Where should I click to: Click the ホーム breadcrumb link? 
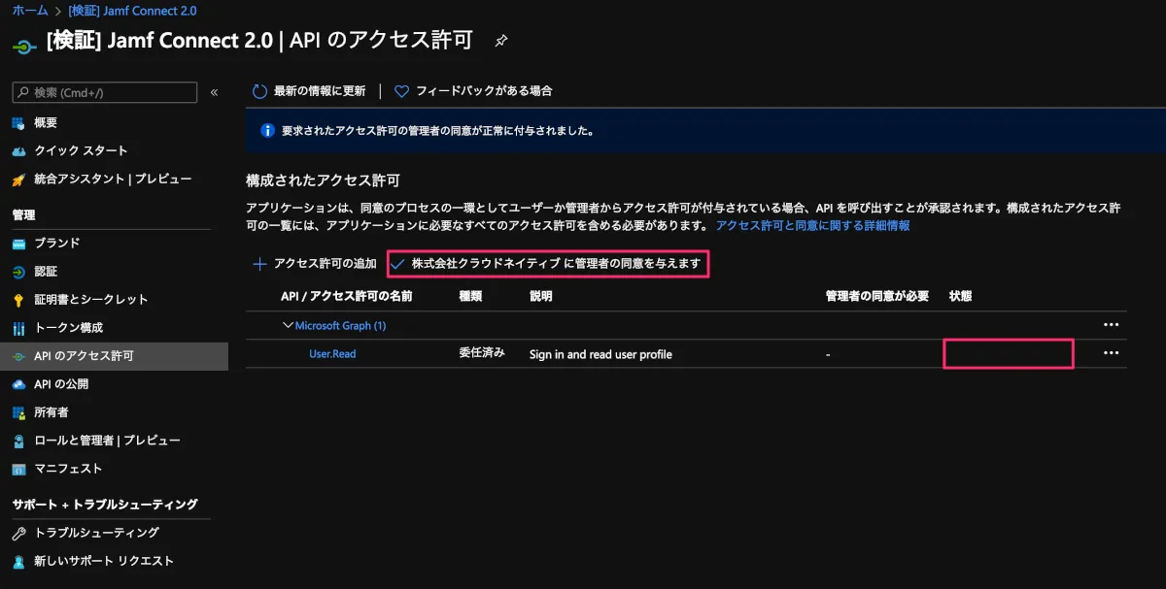pyautogui.click(x=29, y=11)
